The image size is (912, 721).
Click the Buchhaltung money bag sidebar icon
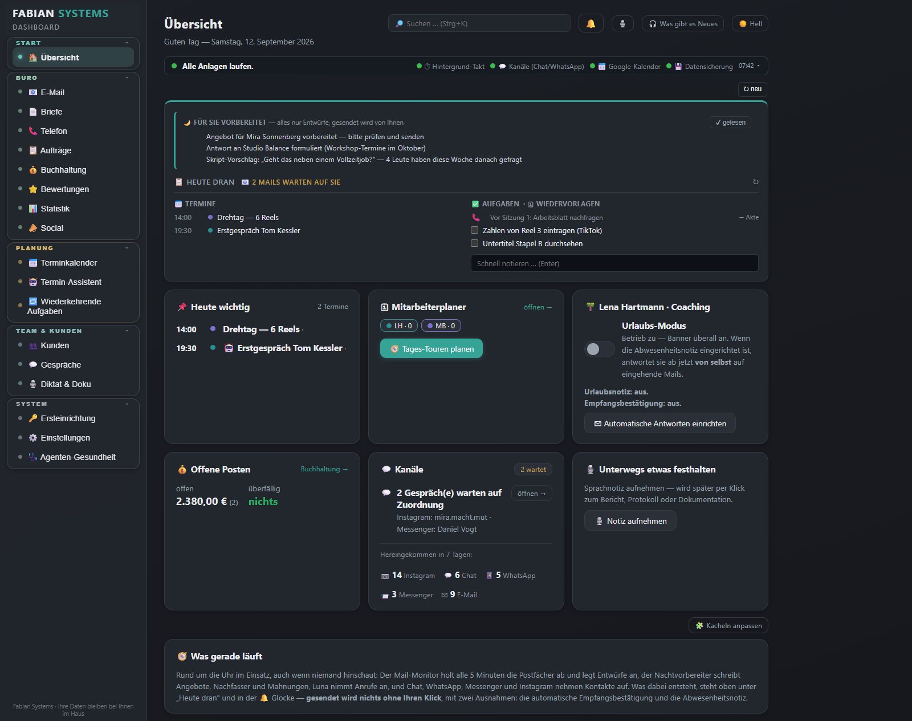tap(33, 170)
